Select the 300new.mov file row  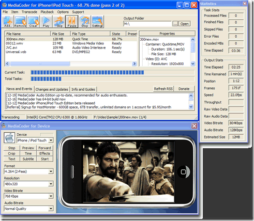71,39
